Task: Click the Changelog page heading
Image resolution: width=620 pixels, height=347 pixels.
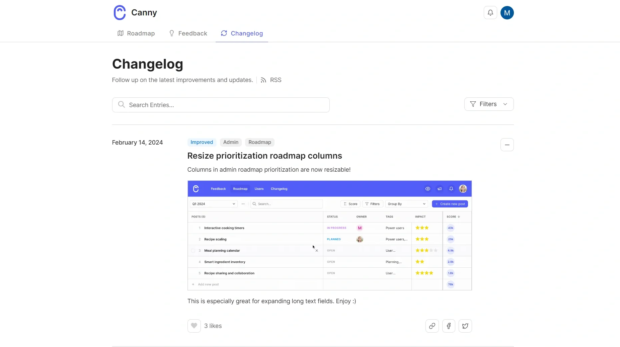Action: [x=148, y=64]
